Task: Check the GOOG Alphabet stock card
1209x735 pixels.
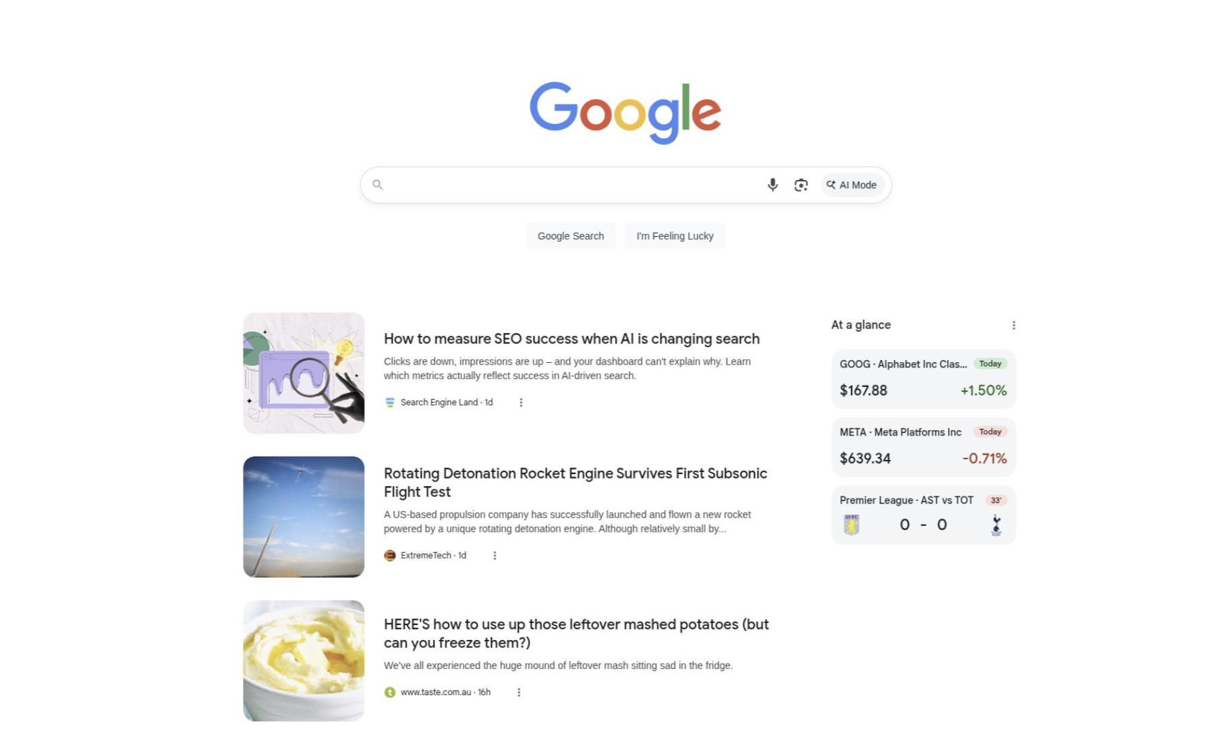Action: point(923,379)
